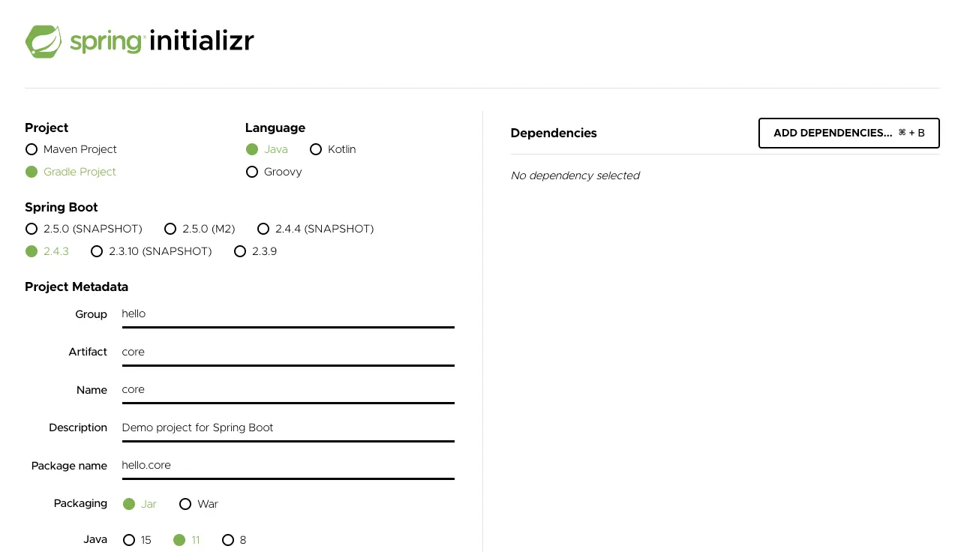Pick Spring Boot 2.4.4 (SNAPSHOT) version

pyautogui.click(x=263, y=229)
